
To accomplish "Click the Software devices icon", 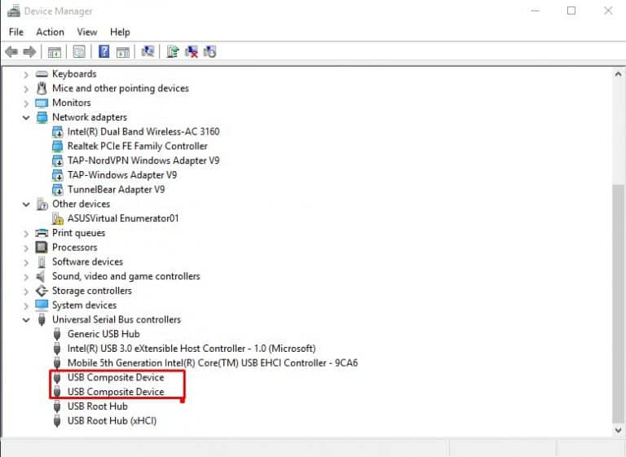I will (x=42, y=261).
